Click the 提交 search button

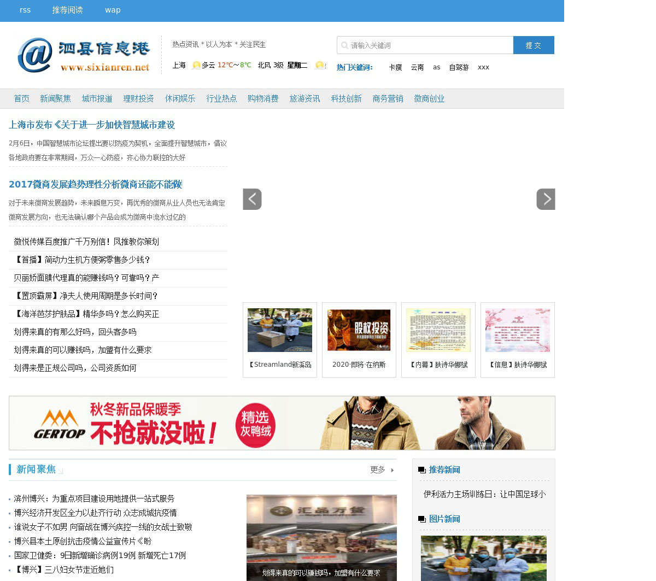[534, 45]
